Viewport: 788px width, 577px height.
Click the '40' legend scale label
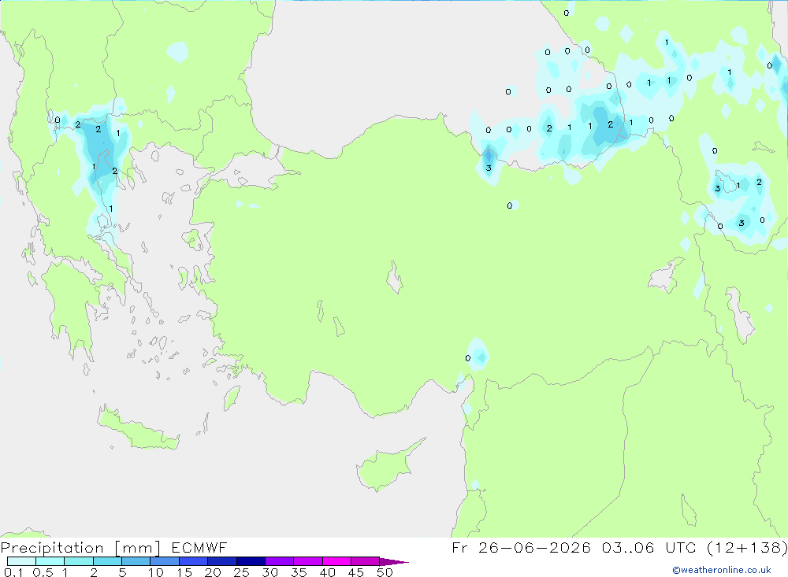(328, 572)
